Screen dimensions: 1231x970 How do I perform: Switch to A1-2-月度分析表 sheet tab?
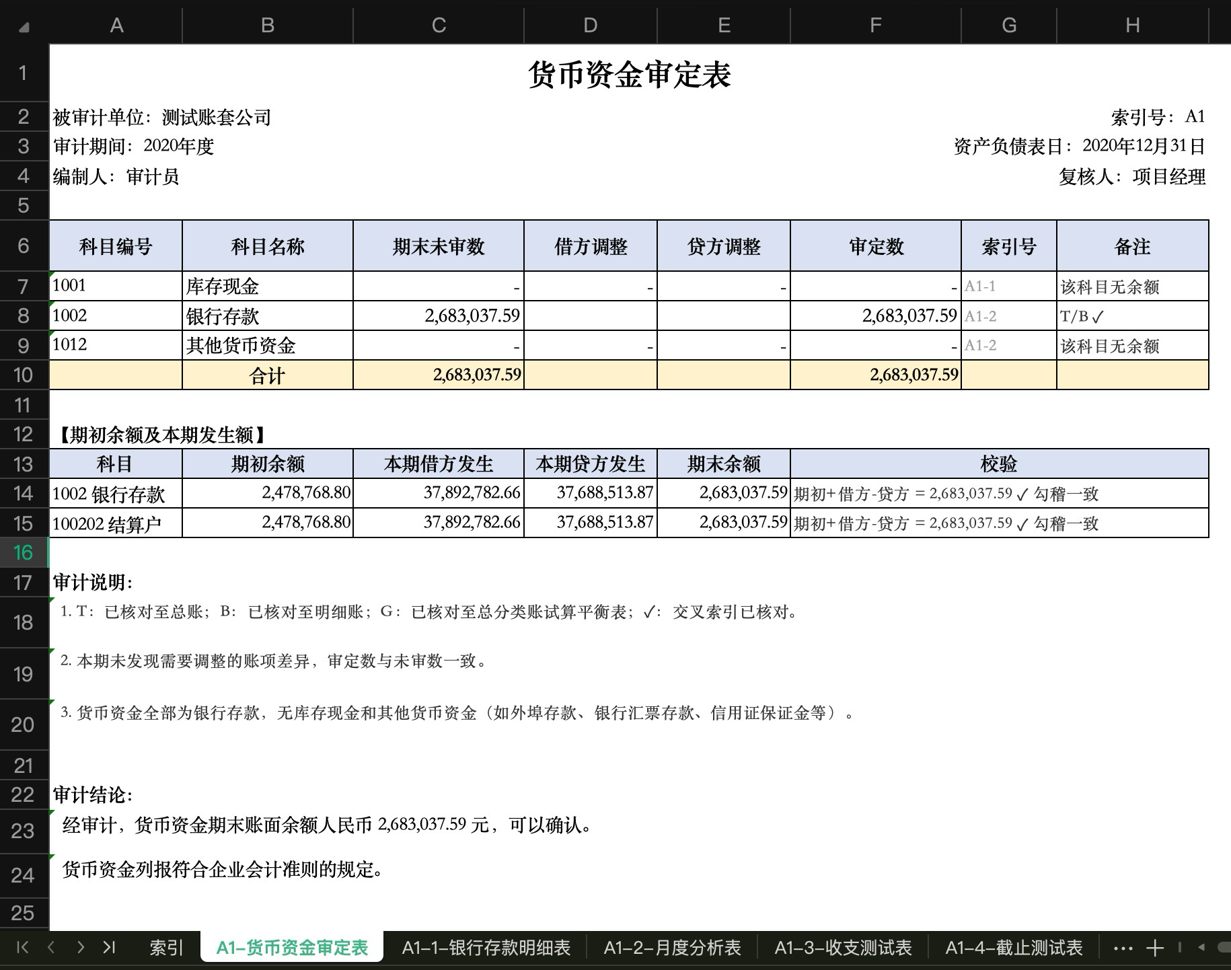point(672,948)
